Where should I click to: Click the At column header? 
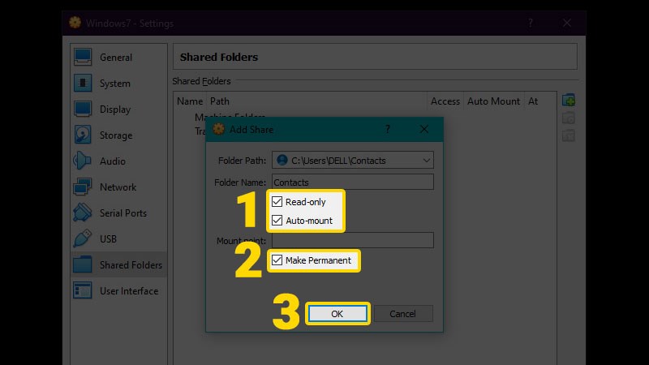tap(540, 101)
